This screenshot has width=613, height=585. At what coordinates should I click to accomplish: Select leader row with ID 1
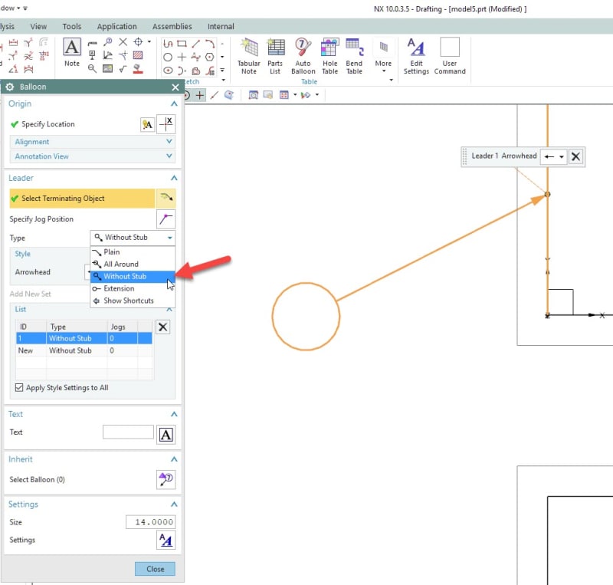(x=84, y=338)
